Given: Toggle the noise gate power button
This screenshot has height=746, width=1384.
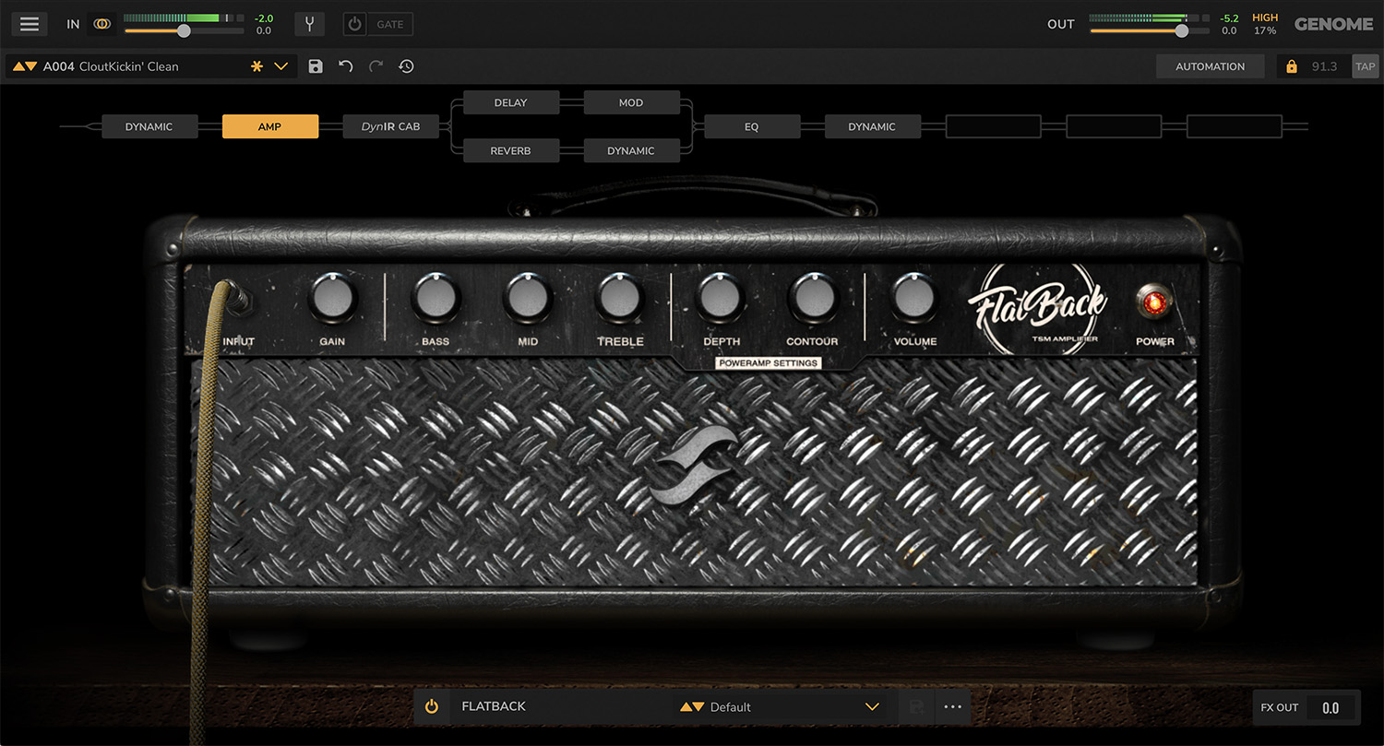Looking at the screenshot, I should click(x=354, y=24).
